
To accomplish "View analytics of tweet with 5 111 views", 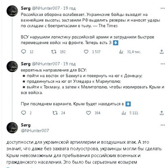I will tap(124, 113).
